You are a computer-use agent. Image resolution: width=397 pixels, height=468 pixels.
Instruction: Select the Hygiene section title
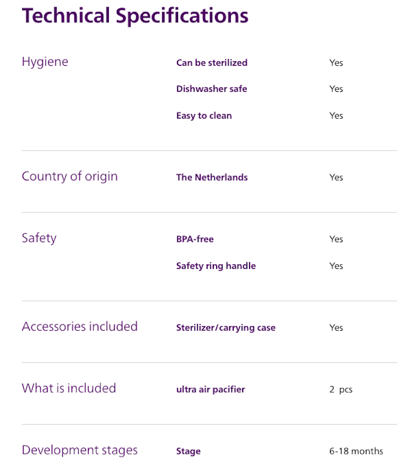[x=45, y=62]
